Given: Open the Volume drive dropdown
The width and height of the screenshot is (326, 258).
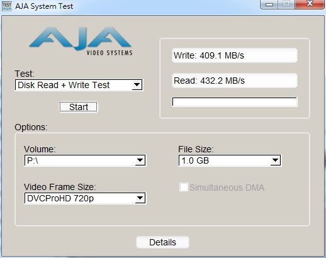Looking at the screenshot, I should click(85, 160).
